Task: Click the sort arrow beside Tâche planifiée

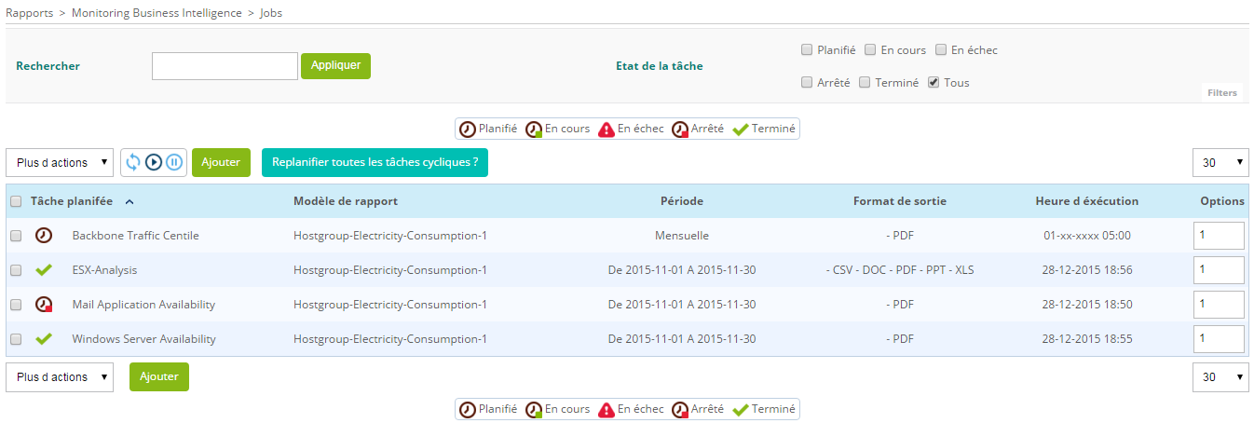Action: point(129,201)
